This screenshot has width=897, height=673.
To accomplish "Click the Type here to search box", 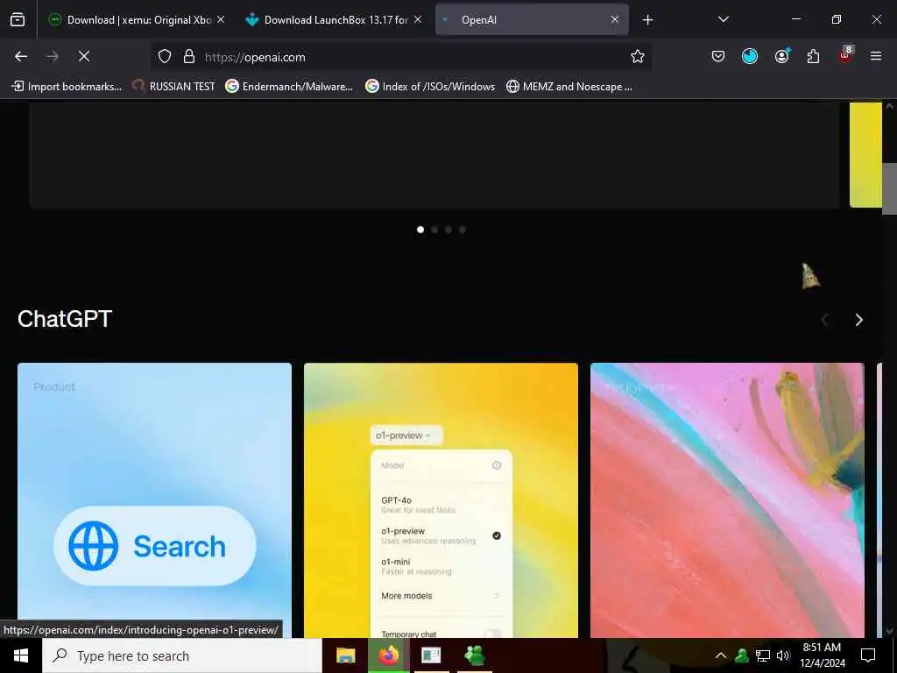I will (182, 655).
